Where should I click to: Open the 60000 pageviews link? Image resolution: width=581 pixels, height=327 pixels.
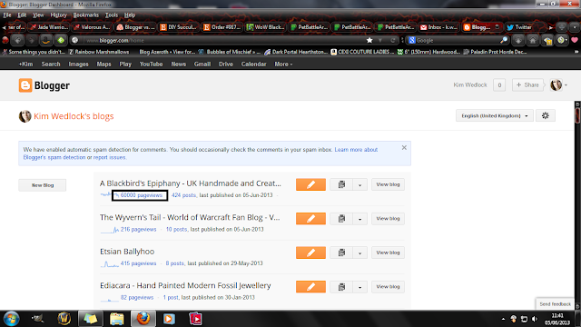click(x=142, y=195)
